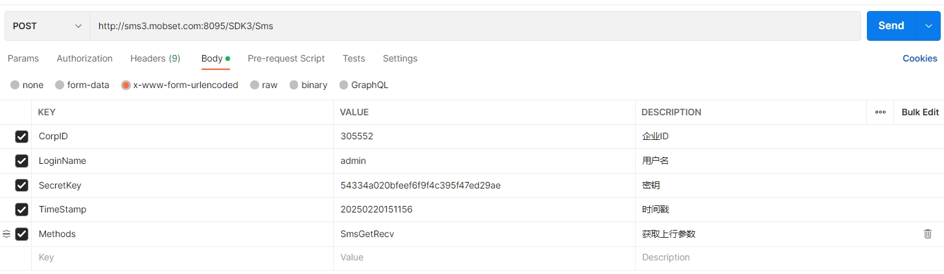Toggle the LoginName row checkbox

coord(22,161)
